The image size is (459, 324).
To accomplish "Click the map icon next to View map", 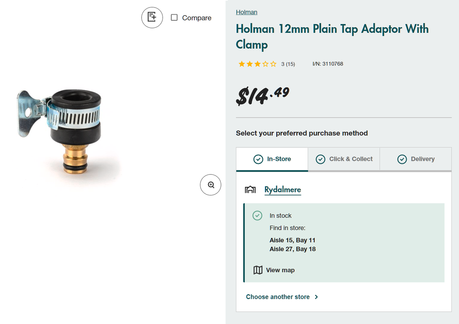I will (x=258, y=270).
